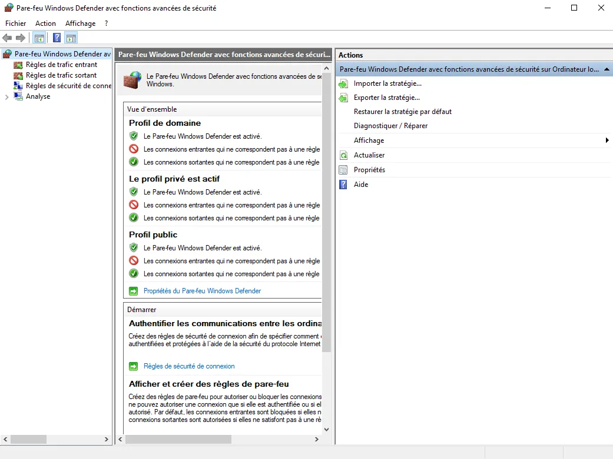Click the Actualiser refresh icon

coord(343,155)
